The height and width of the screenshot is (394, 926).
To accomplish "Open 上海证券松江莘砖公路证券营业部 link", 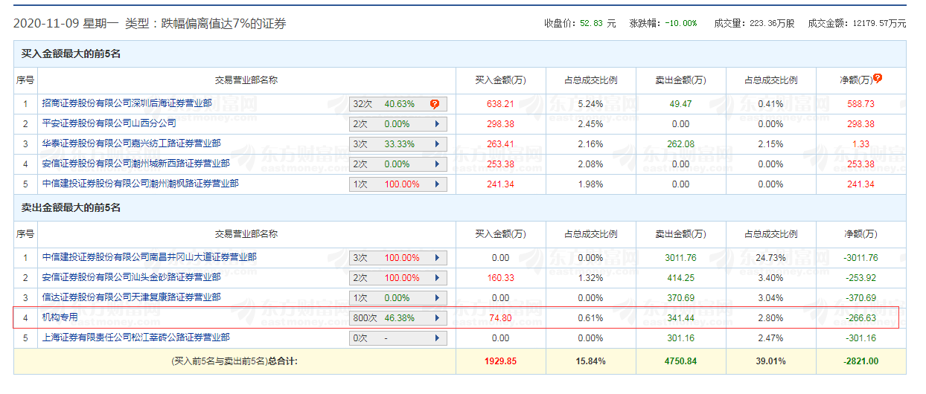I will [135, 338].
